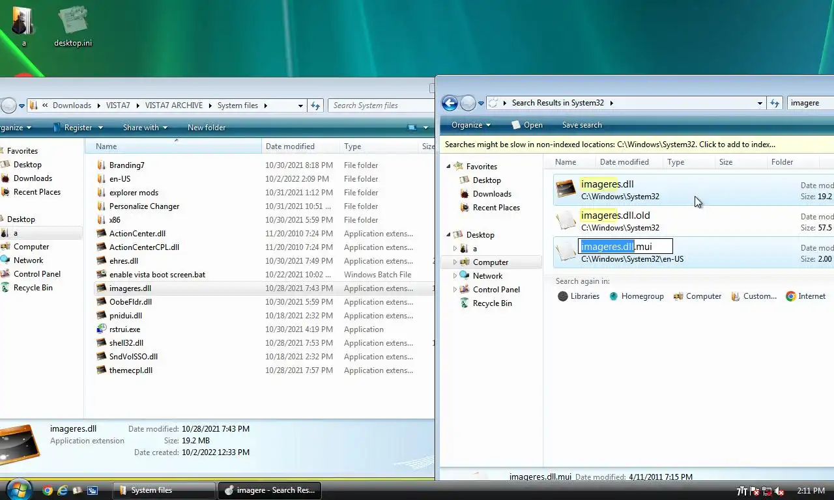Expand 'a' node in Search Results tree
Image resolution: width=834 pixels, height=500 pixels.
tap(455, 249)
